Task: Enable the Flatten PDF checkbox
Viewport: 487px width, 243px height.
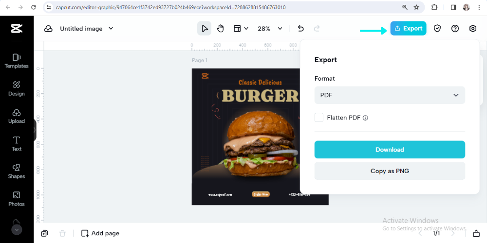Action: pos(319,118)
